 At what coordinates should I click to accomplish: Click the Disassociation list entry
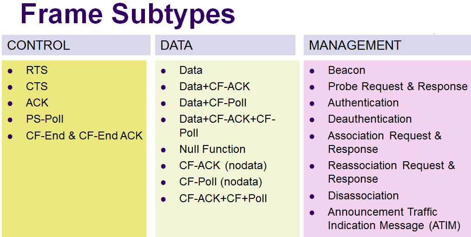pos(363,196)
